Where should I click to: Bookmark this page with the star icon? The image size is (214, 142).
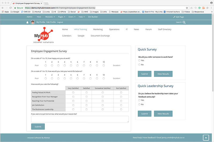pyautogui.click(x=187, y=8)
